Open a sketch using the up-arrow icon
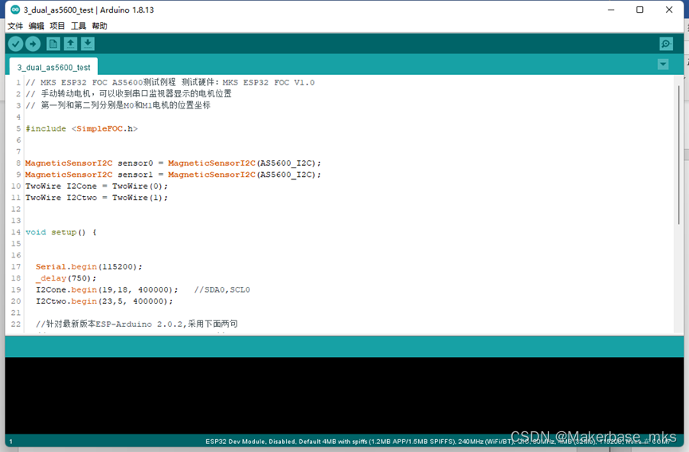 (70, 44)
